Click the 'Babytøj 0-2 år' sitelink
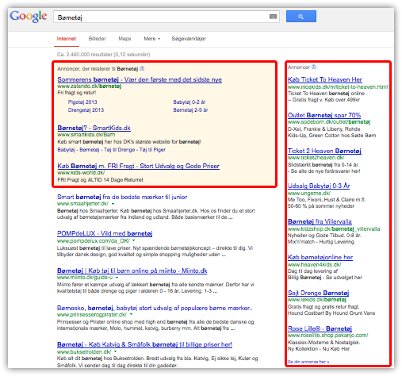The width and height of the screenshot is (402, 376). pos(190,102)
